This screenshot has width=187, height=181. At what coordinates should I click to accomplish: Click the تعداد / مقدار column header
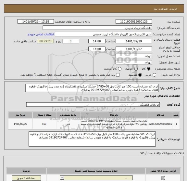click(44, 115)
